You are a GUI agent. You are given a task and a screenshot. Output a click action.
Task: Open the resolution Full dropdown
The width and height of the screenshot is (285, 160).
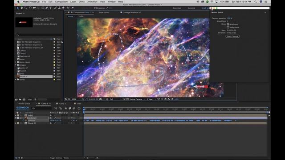[115, 99]
